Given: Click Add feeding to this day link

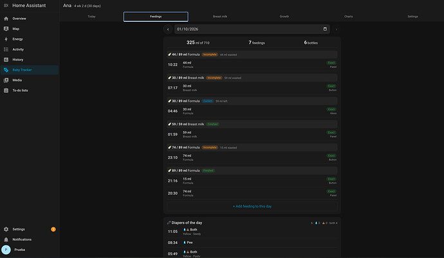Looking at the screenshot, I should 252,207.
